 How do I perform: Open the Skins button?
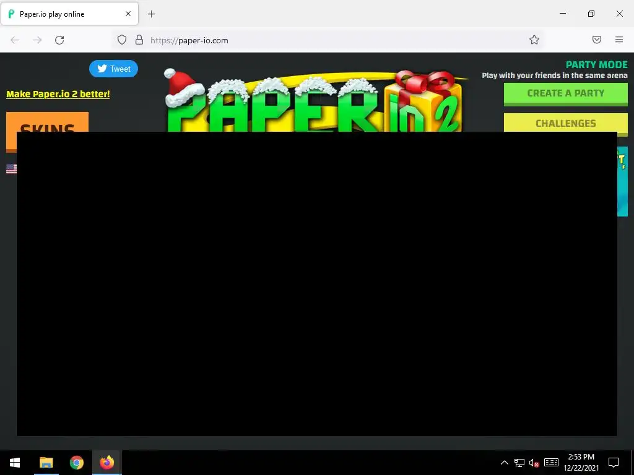(47, 122)
